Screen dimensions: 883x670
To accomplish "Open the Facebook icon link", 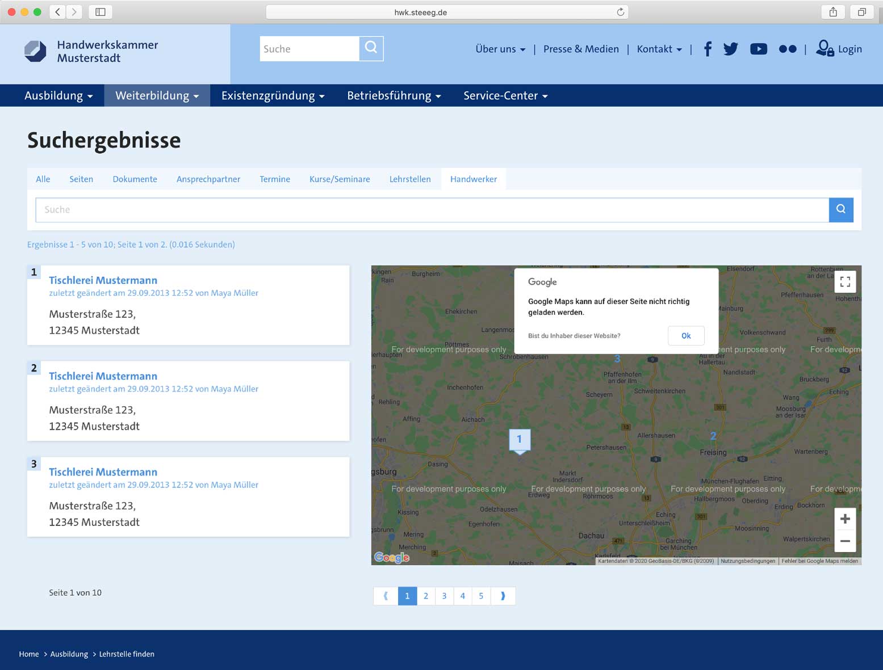I will [708, 49].
